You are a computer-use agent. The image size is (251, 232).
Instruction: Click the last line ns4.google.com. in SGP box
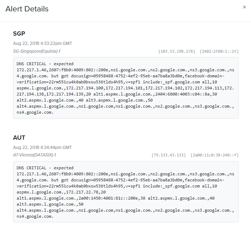35,113
